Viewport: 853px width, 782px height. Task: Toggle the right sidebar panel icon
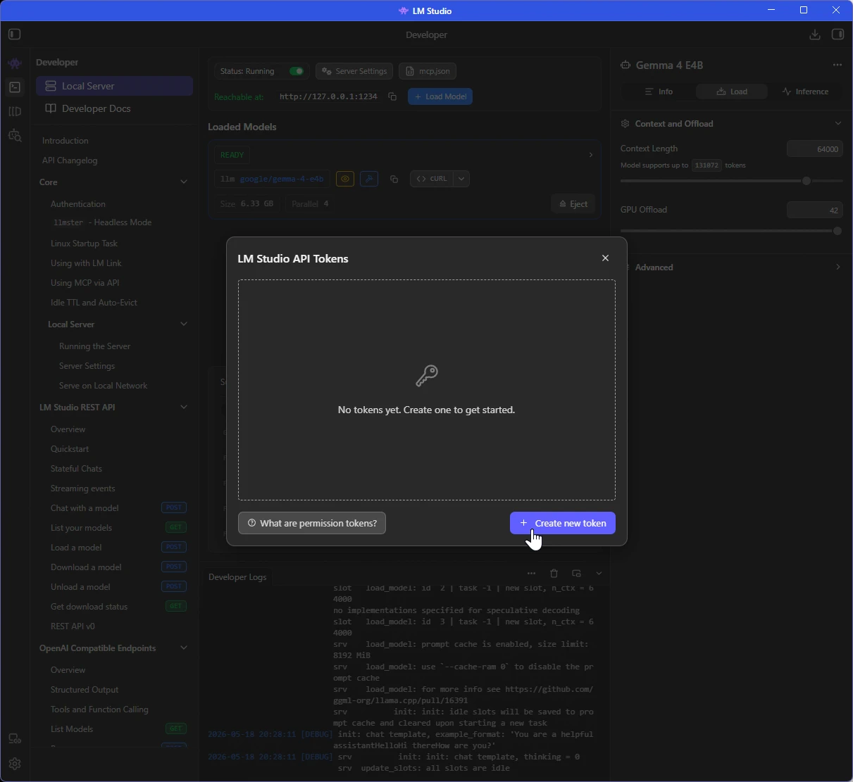pos(838,34)
